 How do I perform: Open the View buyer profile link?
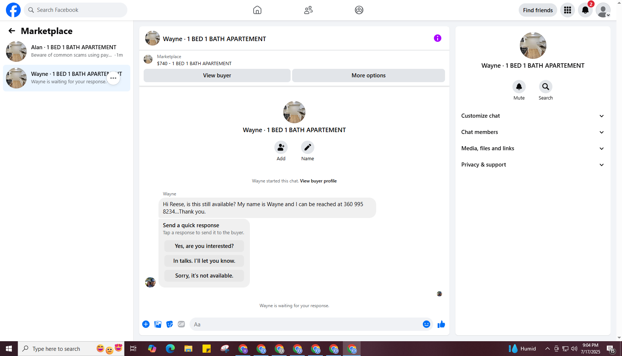tap(318, 181)
